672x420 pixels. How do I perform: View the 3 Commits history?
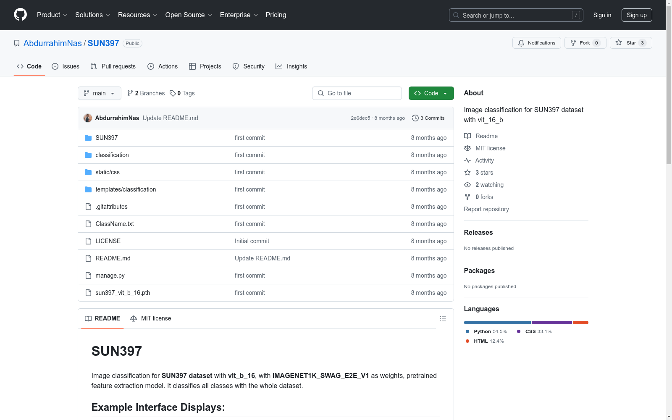pyautogui.click(x=428, y=118)
